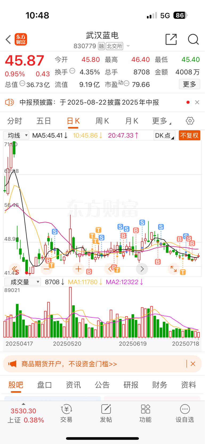The image size is (205, 444).
Task: Tap the 最高 46.40 value
Action: [140, 59]
